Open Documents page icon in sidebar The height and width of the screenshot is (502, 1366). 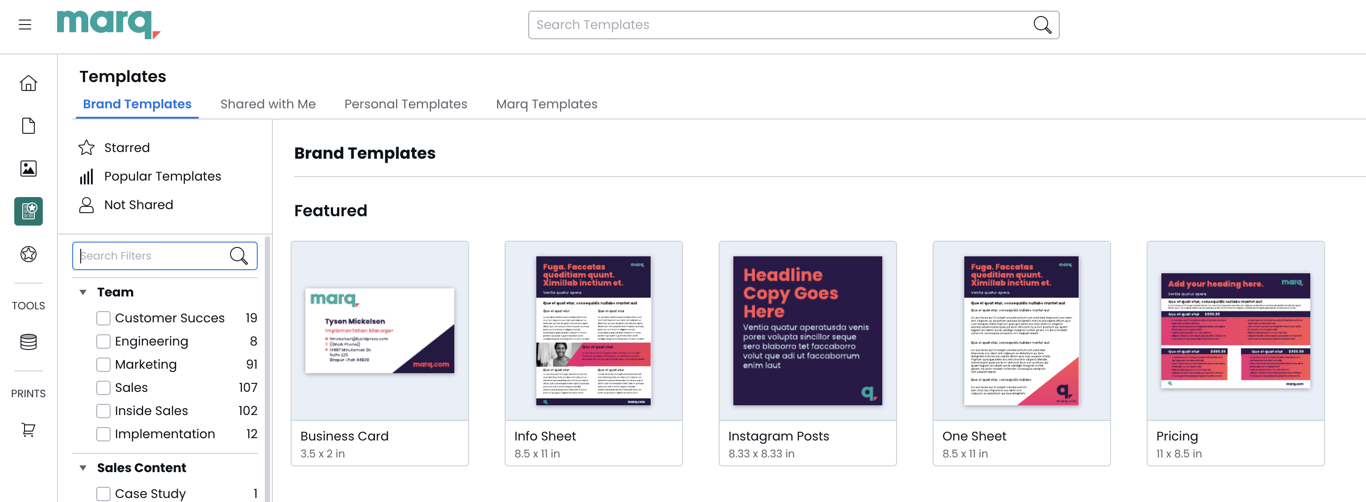29,126
